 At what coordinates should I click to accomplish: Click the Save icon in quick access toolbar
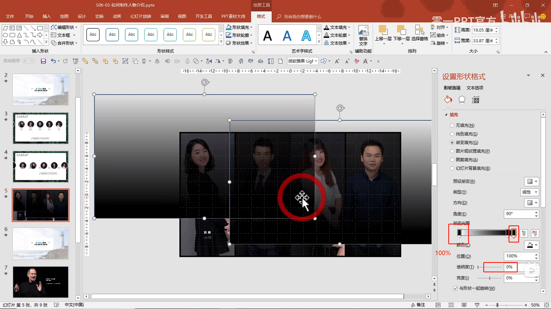click(x=43, y=61)
